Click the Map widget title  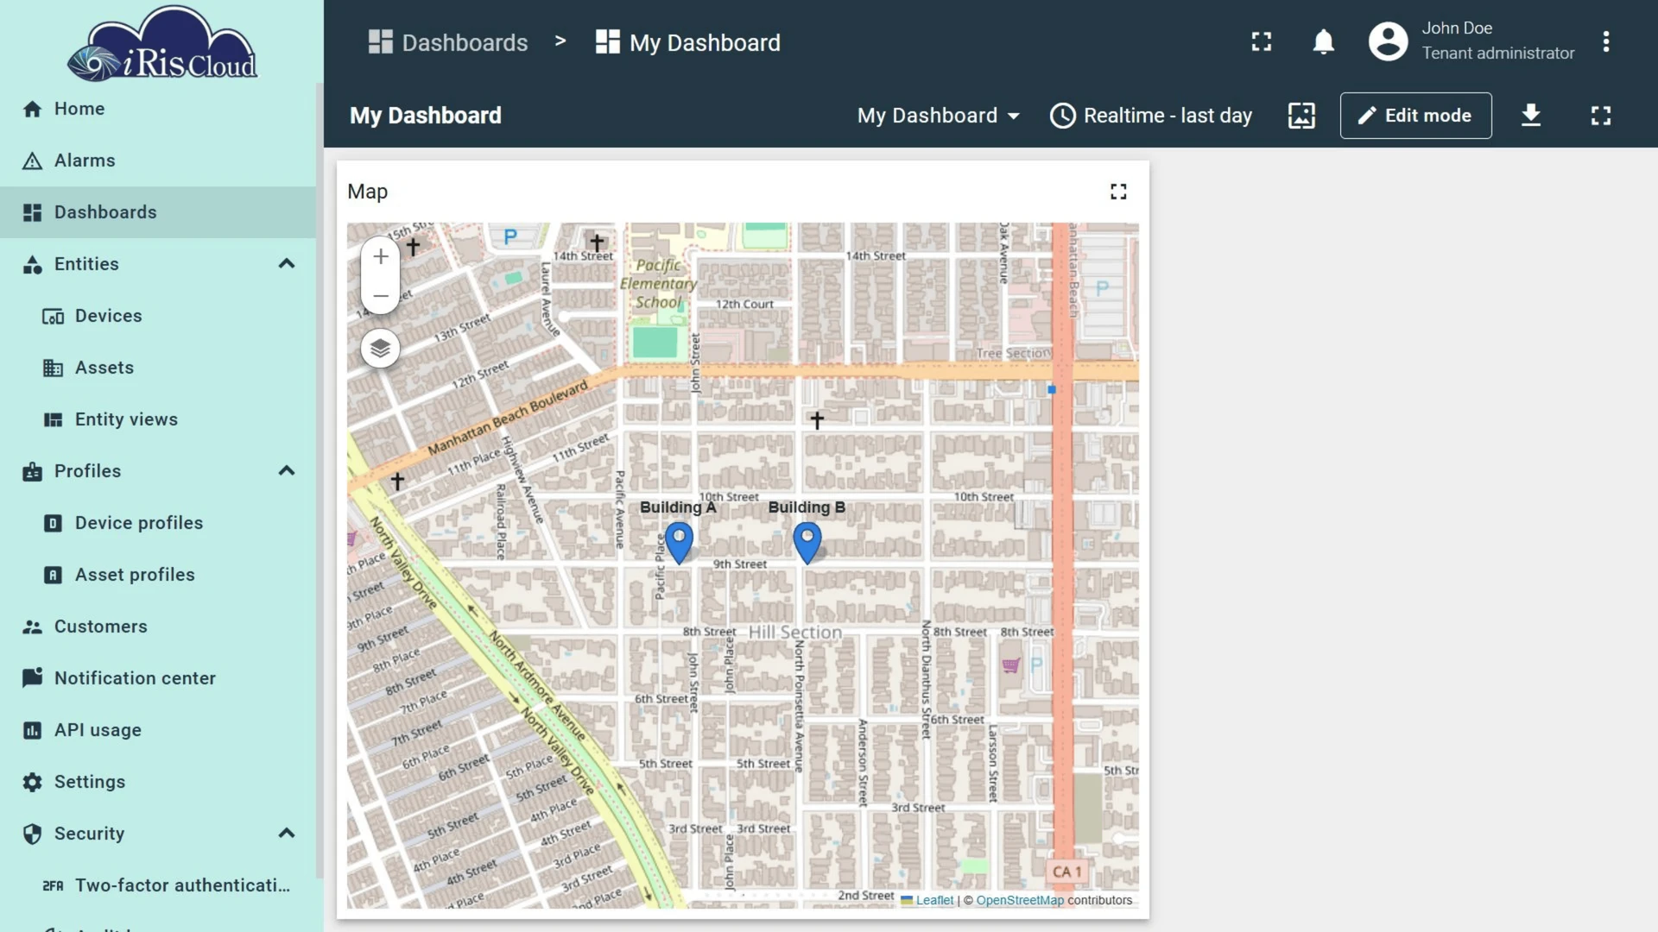[x=367, y=192]
